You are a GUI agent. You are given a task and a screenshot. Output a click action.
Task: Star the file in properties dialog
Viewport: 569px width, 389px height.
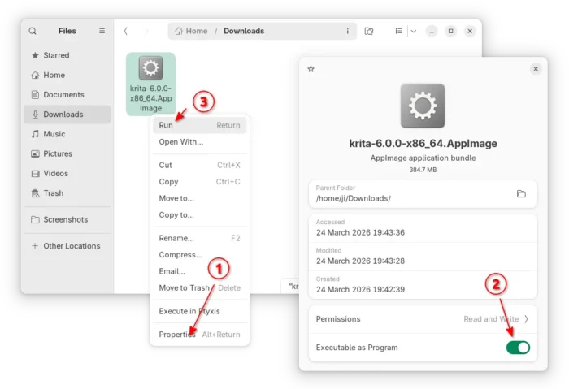pyautogui.click(x=311, y=69)
